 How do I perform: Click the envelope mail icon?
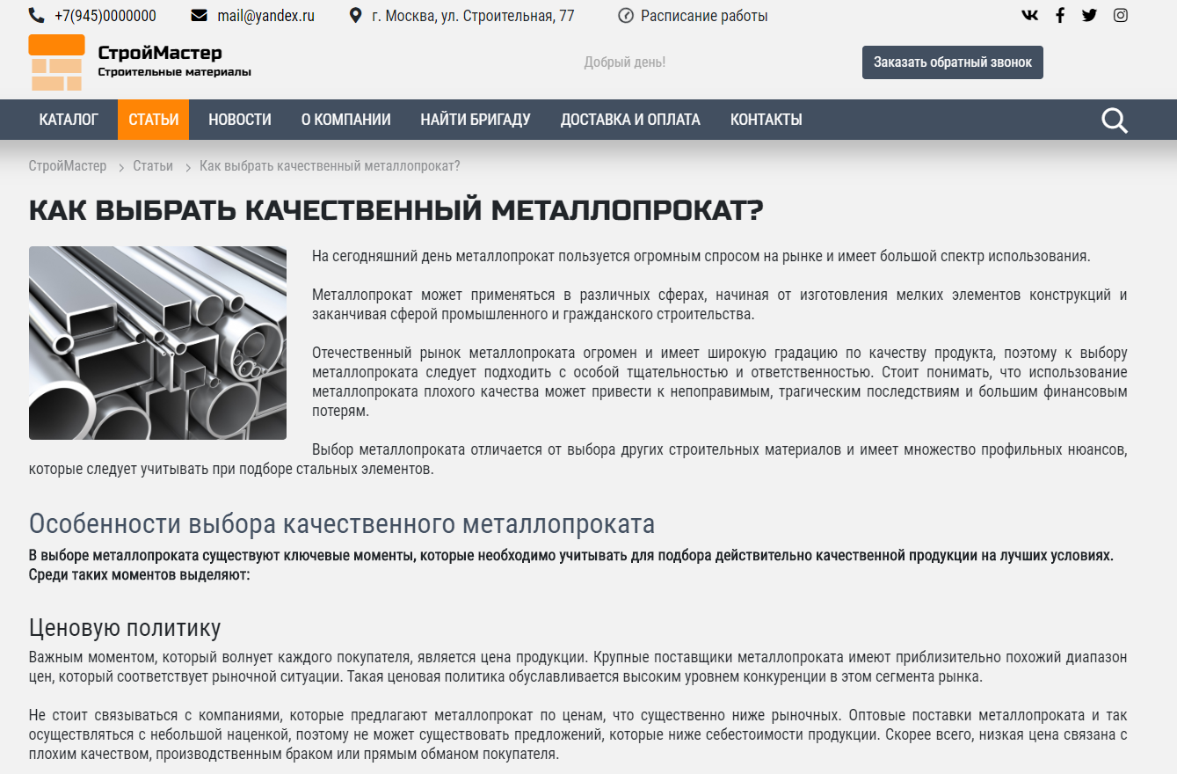199,16
